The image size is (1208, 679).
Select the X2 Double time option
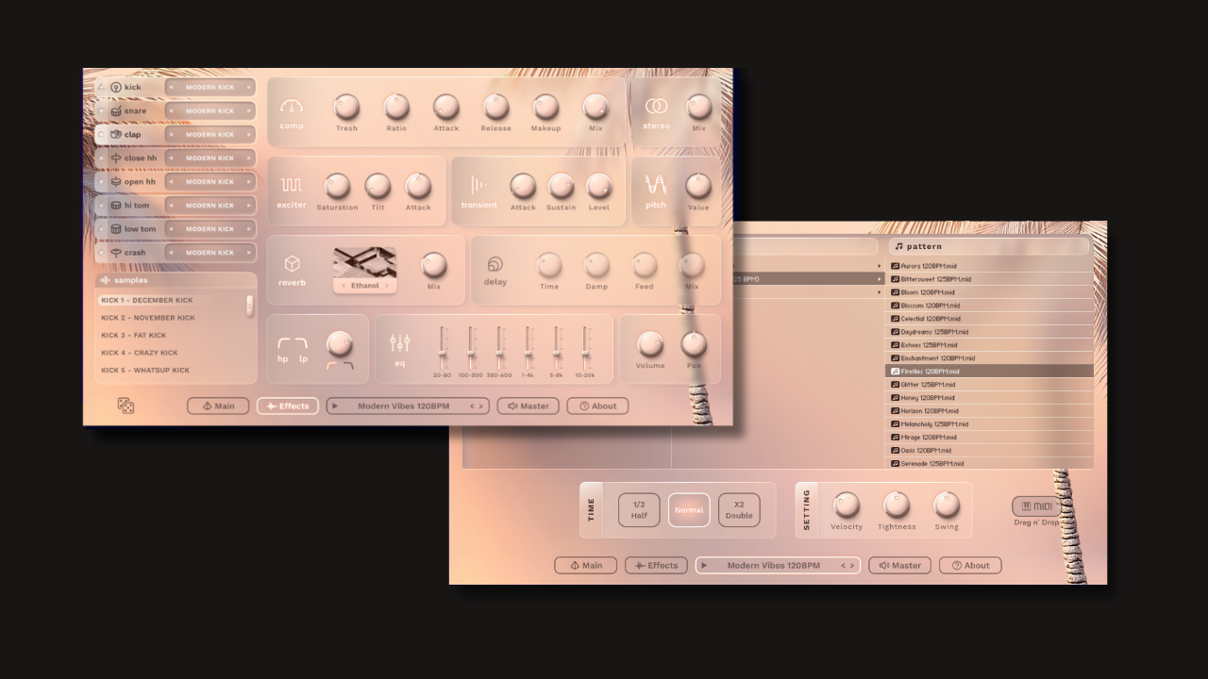[739, 510]
